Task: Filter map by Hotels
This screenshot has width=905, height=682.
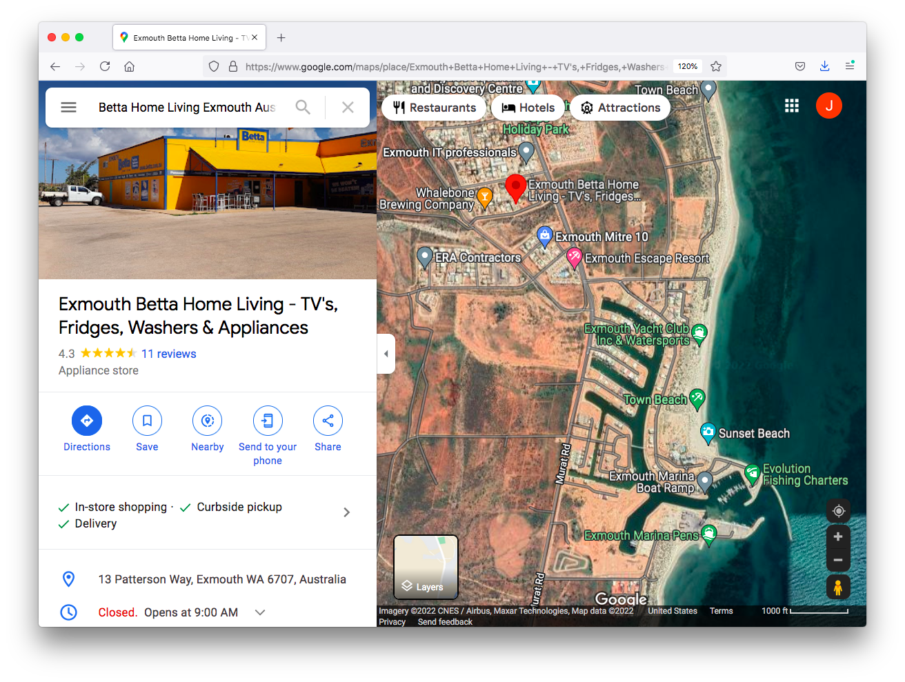Action: click(x=528, y=108)
